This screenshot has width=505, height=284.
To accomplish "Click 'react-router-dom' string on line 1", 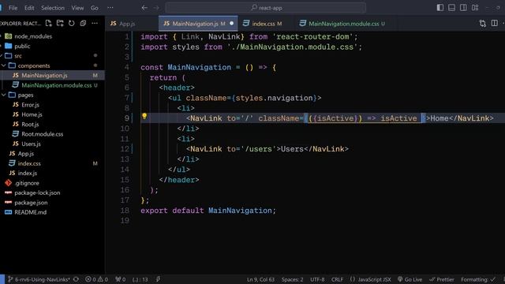I will (312, 37).
